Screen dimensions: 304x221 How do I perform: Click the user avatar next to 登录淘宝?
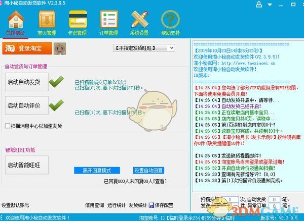[x=60, y=48]
